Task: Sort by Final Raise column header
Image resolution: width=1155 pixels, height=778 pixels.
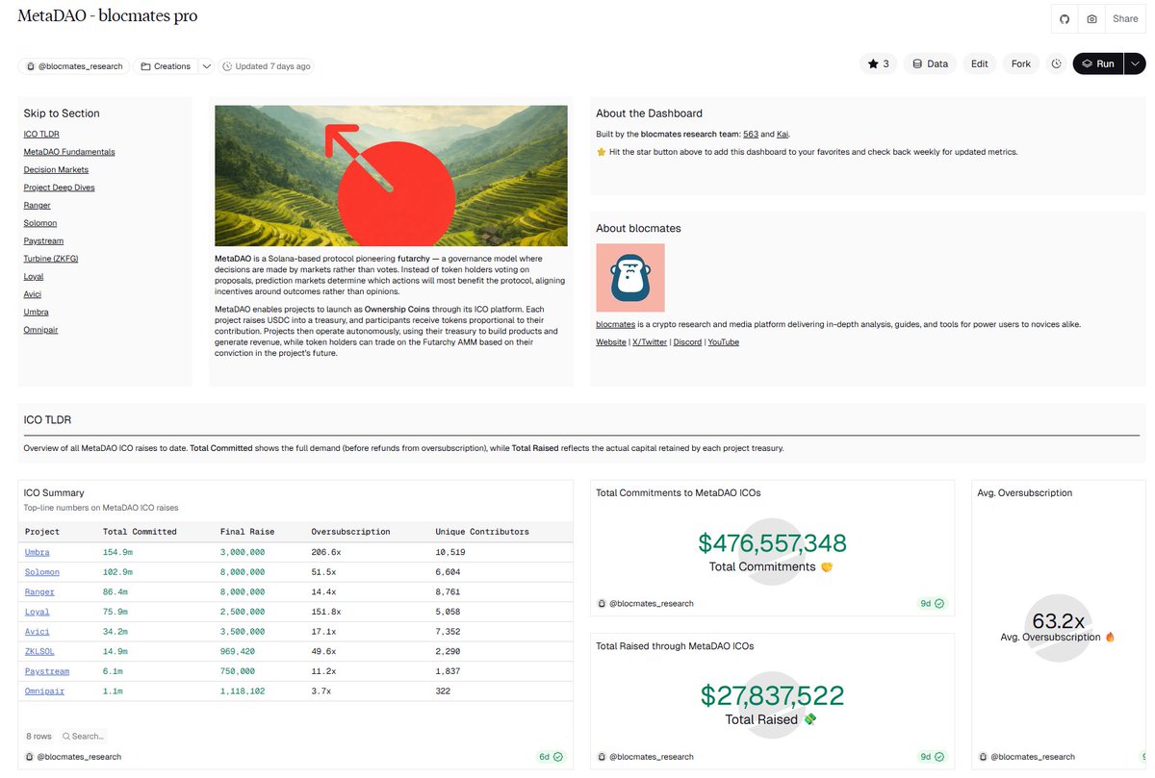Action: pyautogui.click(x=247, y=532)
